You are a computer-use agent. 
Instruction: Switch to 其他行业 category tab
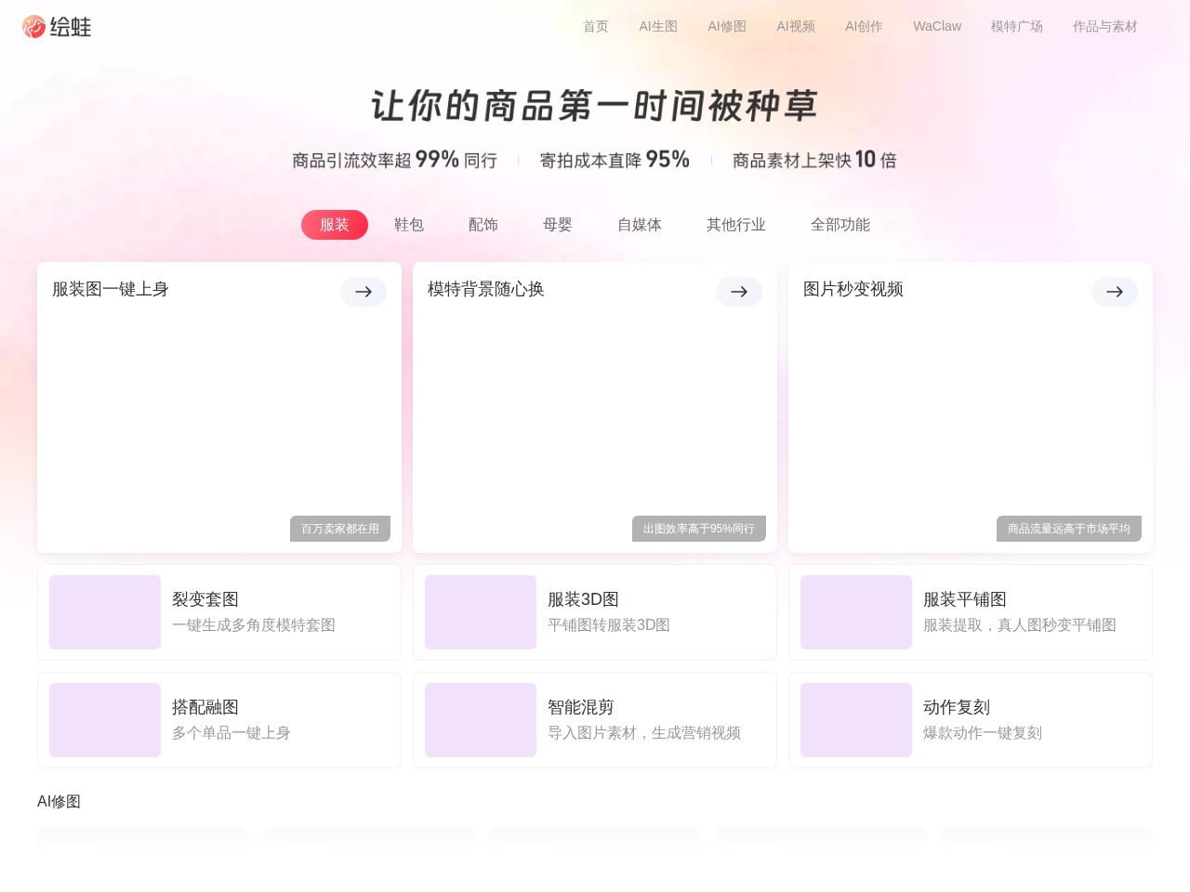[x=736, y=225]
